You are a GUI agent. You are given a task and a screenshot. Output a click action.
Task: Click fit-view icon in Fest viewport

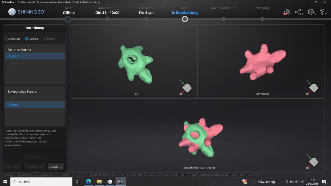click(x=180, y=94)
